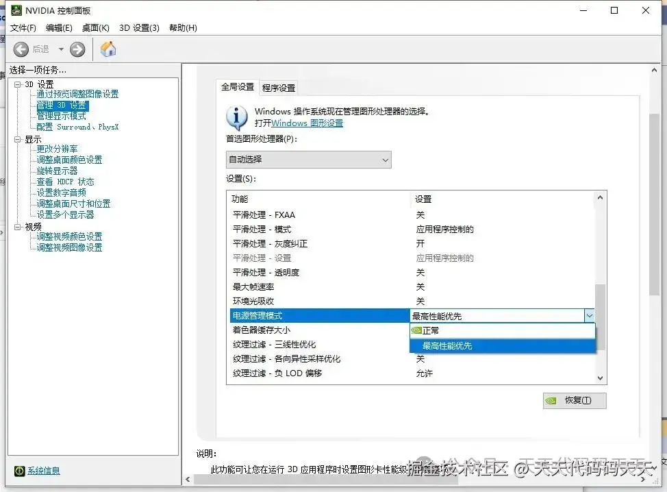Select the 纹理过滤 - 三线性优化 row
This screenshot has width=667, height=492.
pyautogui.click(x=319, y=345)
